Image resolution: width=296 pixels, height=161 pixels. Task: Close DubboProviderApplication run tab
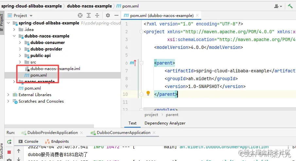(81, 133)
